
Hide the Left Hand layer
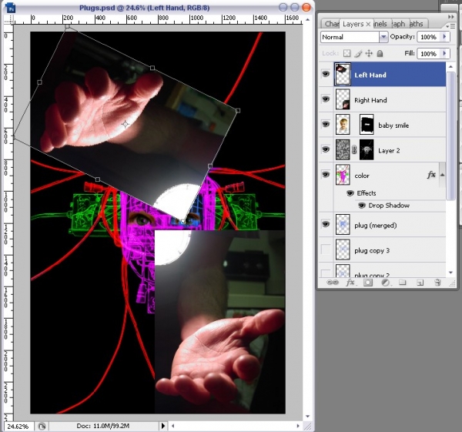(326, 74)
